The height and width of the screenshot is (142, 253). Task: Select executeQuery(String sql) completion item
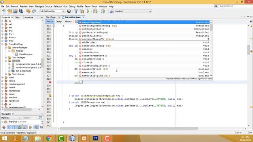click(x=144, y=26)
